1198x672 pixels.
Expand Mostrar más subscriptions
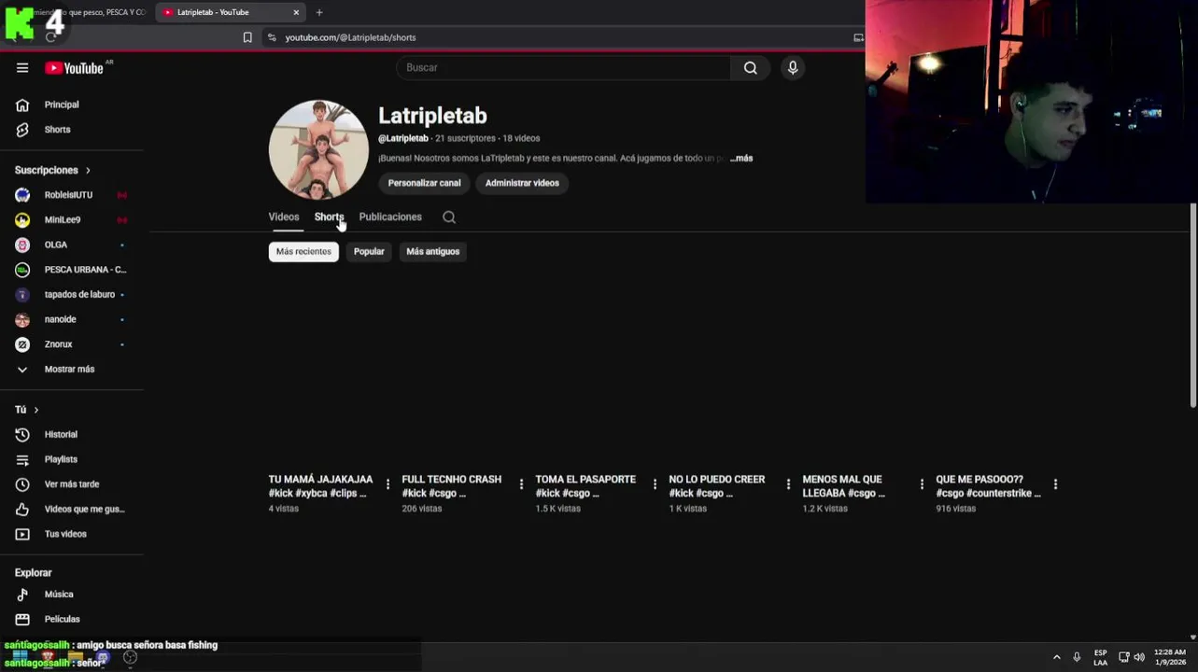pyautogui.click(x=69, y=370)
